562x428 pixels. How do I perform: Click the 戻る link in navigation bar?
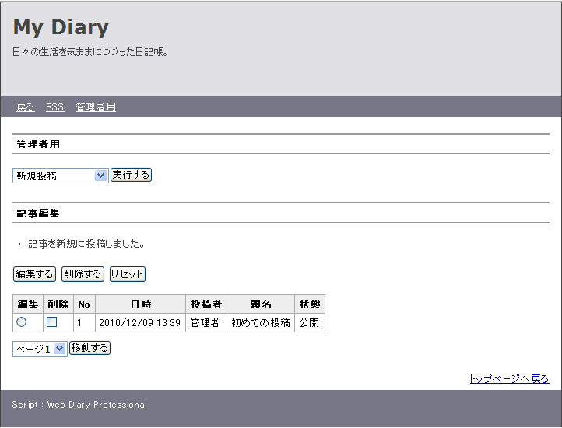click(x=25, y=107)
